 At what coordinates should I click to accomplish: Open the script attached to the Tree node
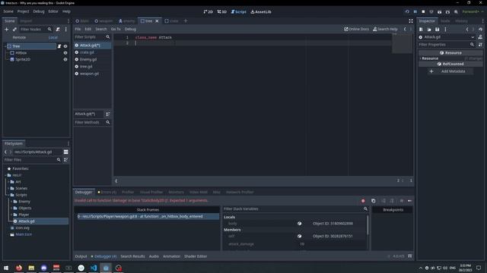59,46
